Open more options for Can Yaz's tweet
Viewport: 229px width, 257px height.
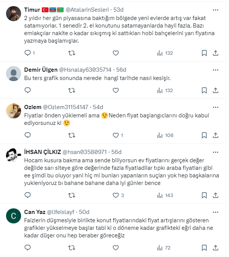pyautogui.click(x=215, y=212)
